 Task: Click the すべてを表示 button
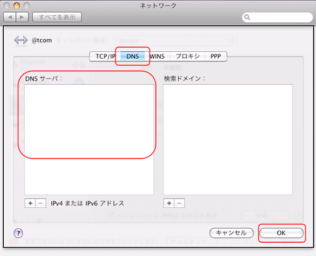tap(57, 17)
